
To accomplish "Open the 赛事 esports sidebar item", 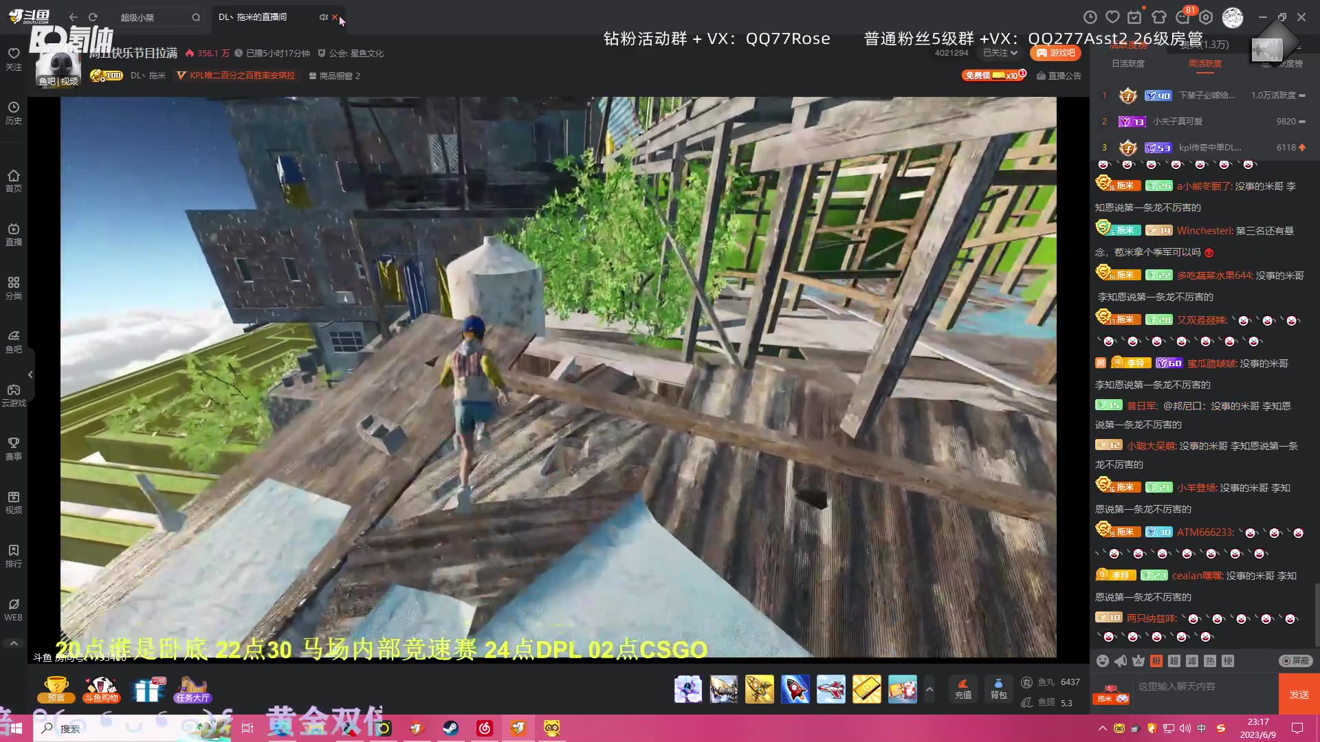I will pos(14,449).
